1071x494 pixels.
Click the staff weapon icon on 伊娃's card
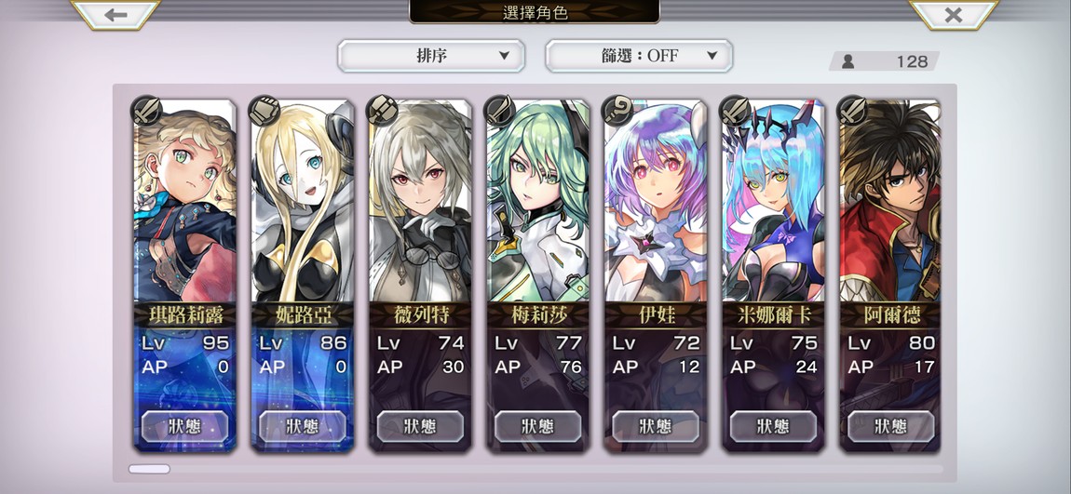pos(617,111)
